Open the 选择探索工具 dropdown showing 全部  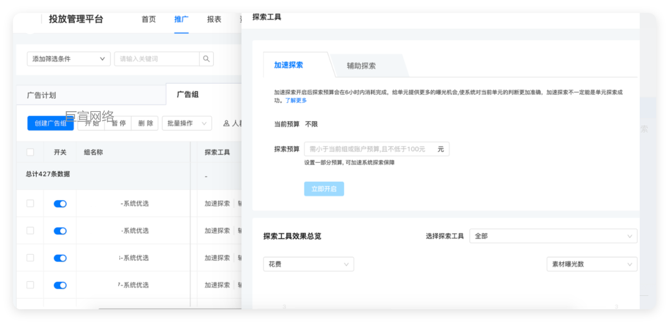point(553,236)
